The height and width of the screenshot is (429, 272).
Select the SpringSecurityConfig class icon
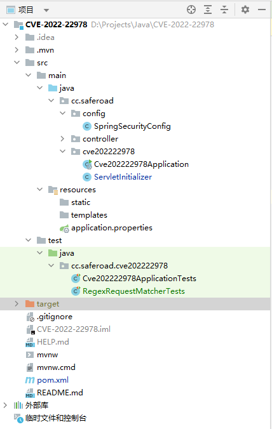pyautogui.click(x=87, y=126)
